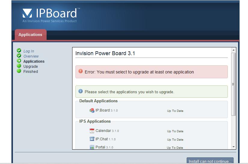Screen dimensions: 248x164
Task: Click the Calendar application icon
Action: [92, 131]
